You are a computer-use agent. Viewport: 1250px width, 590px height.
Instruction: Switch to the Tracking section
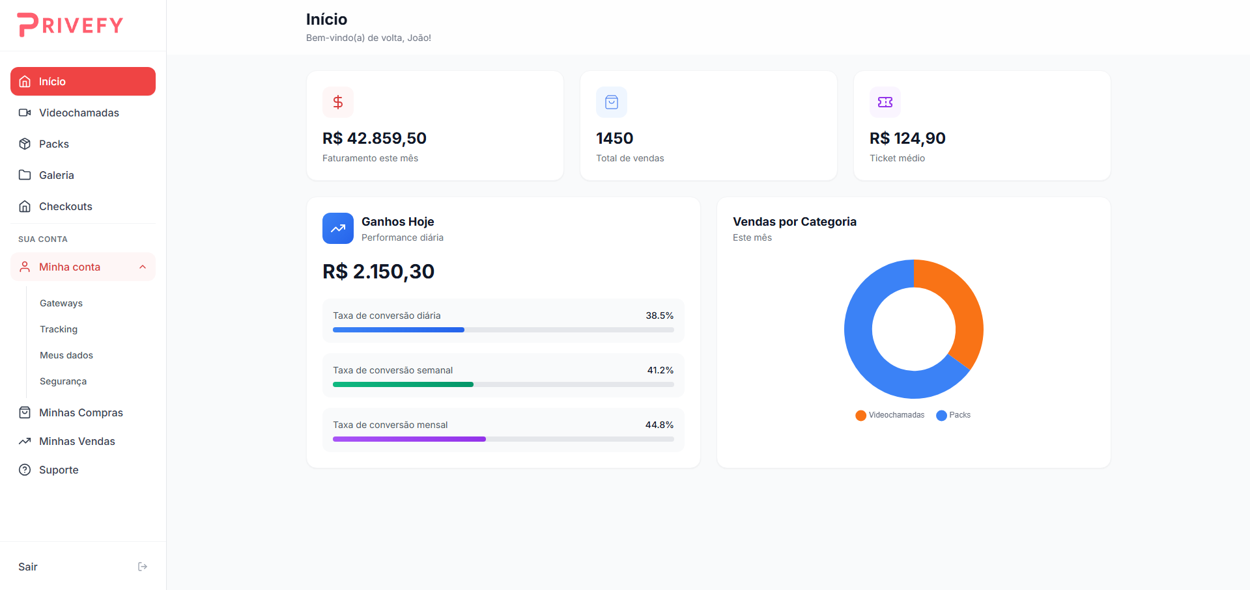pyautogui.click(x=58, y=329)
